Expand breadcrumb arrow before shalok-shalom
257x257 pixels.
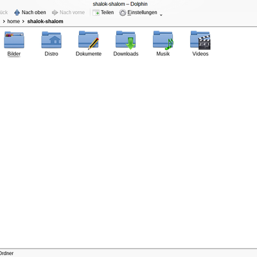click(x=23, y=21)
